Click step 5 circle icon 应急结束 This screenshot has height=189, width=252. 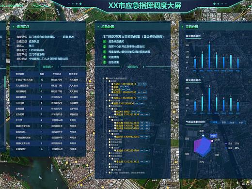click(x=105, y=62)
